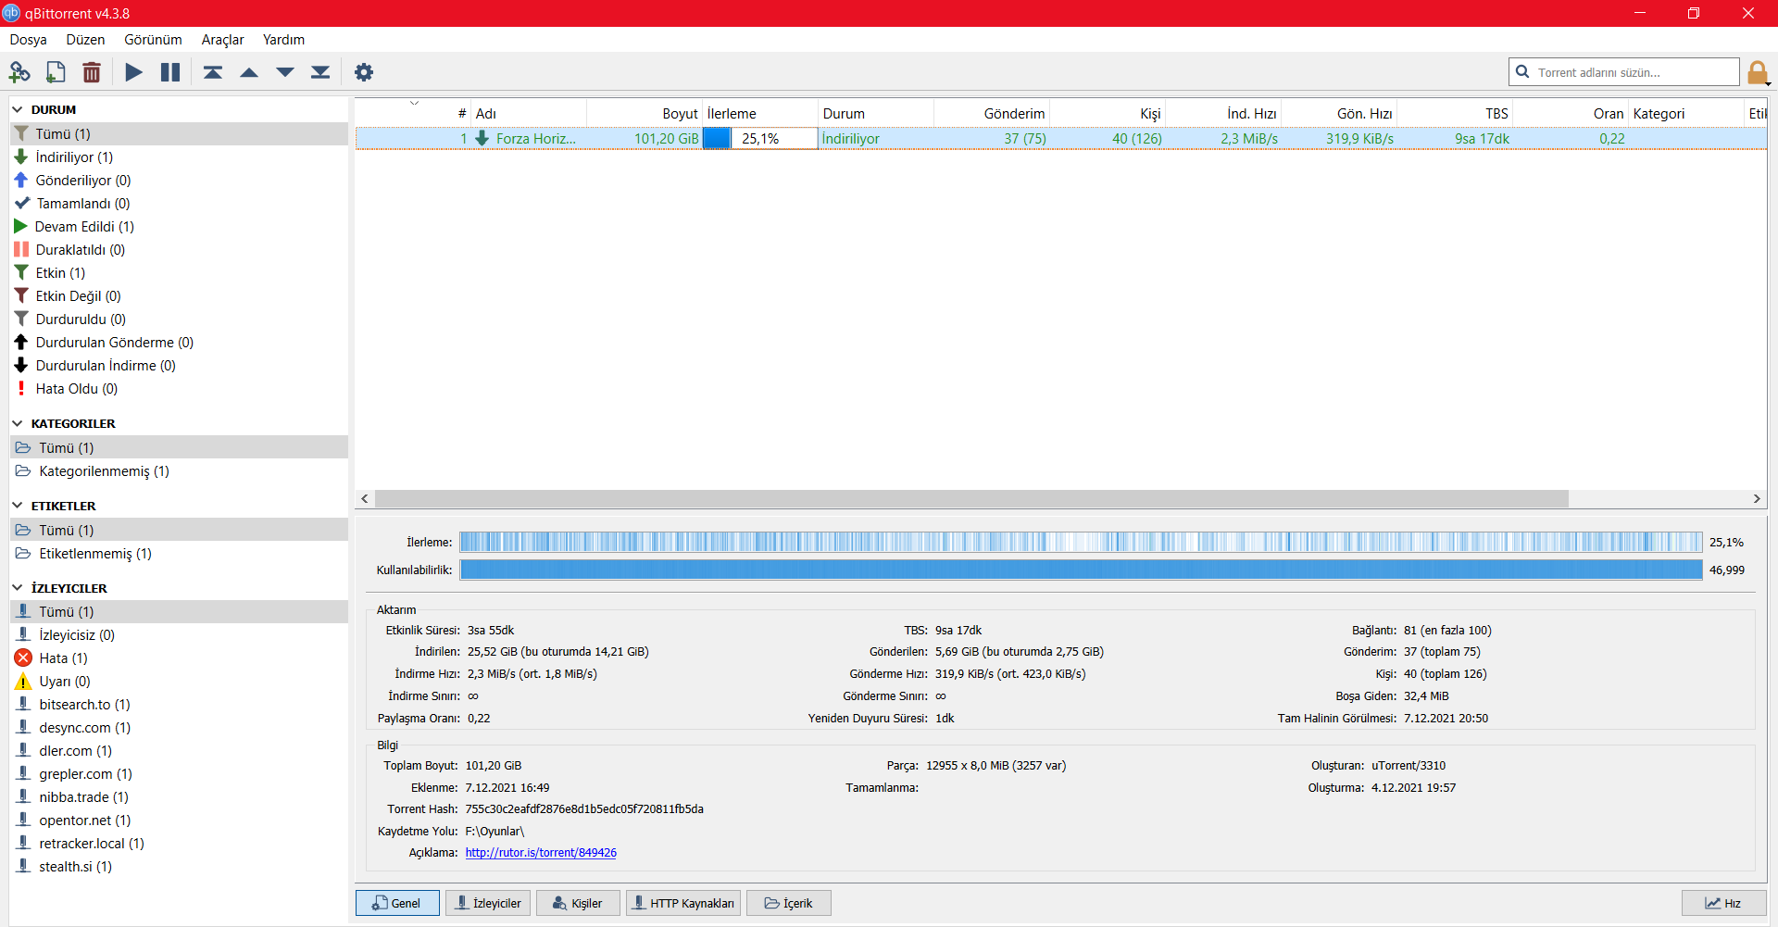Click the bitsearch.to tracker icon
Screen dimensions: 1778x927
[x=24, y=704]
